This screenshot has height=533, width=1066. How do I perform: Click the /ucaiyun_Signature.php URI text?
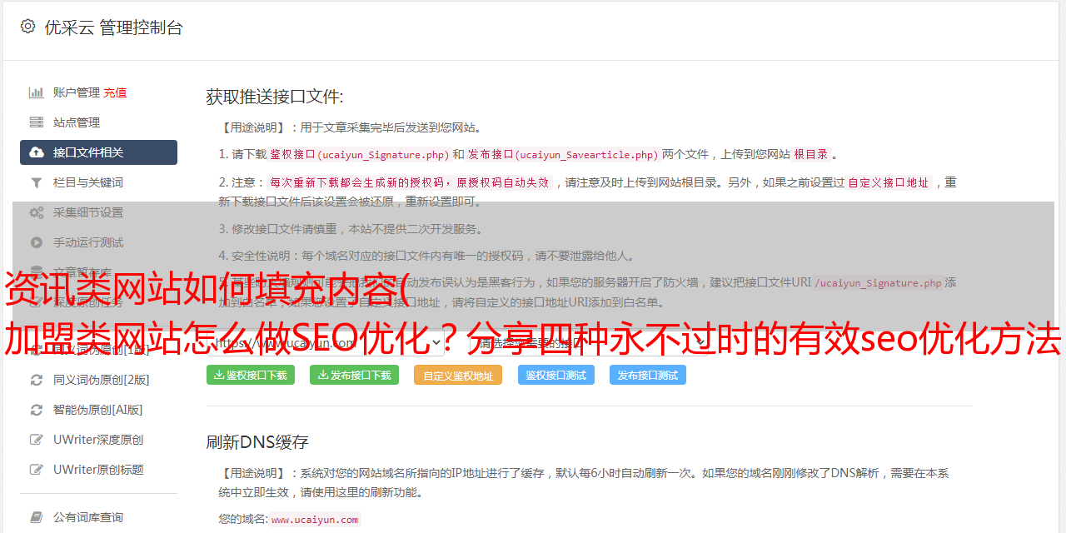[878, 282]
